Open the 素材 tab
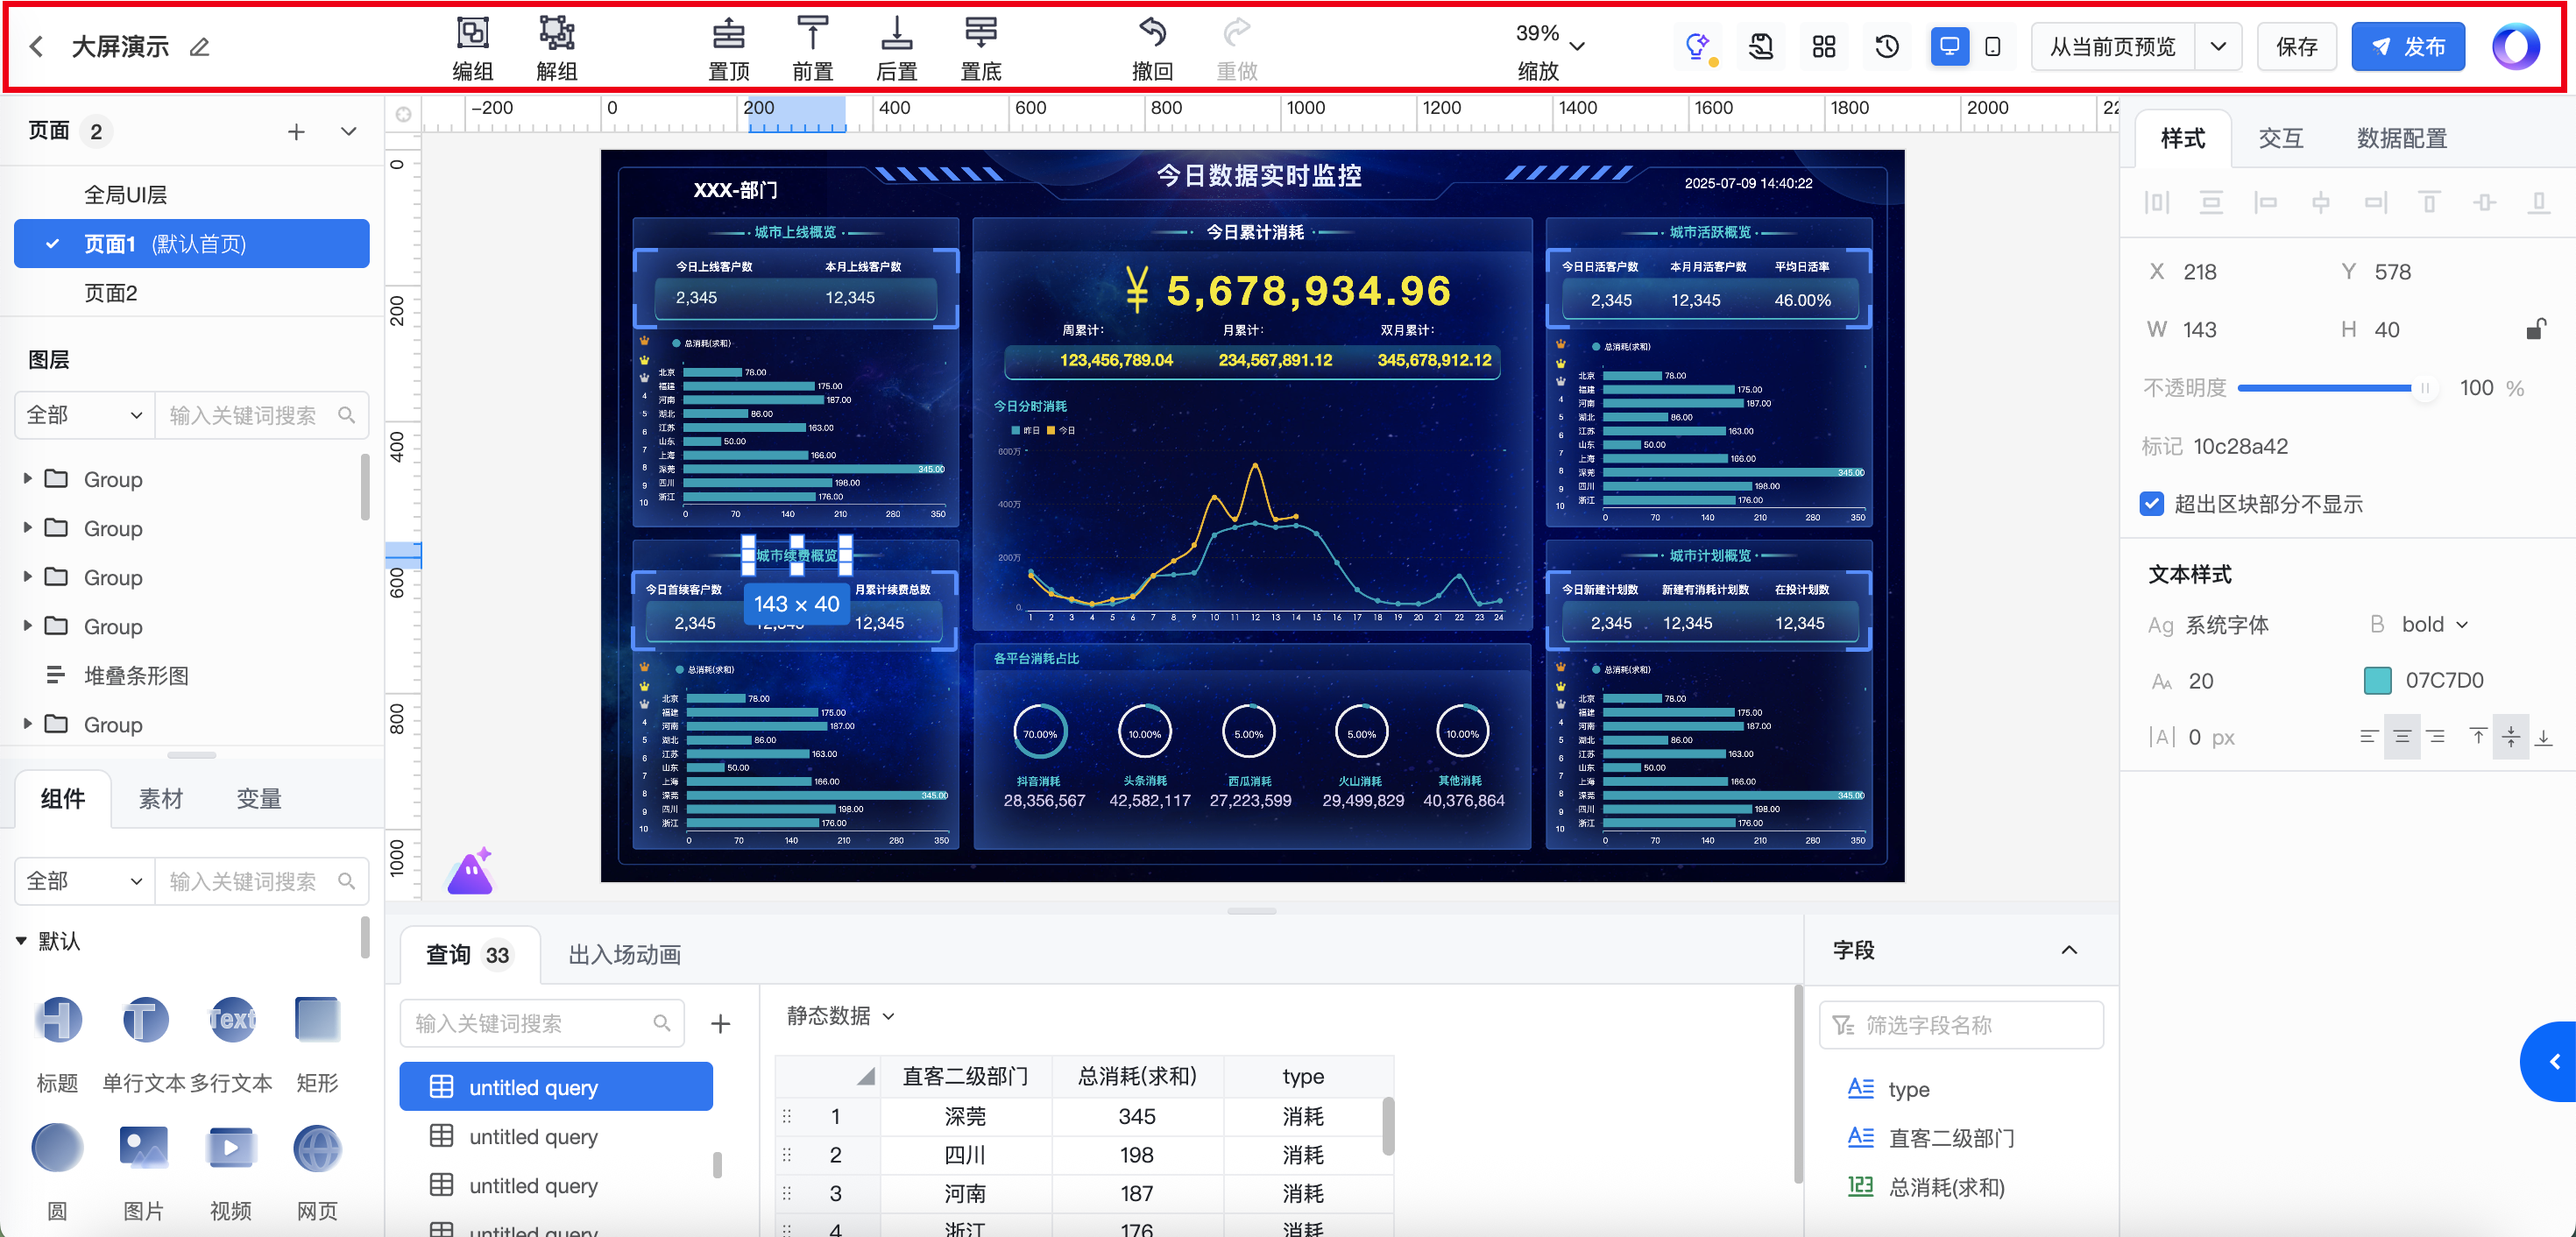 (161, 798)
